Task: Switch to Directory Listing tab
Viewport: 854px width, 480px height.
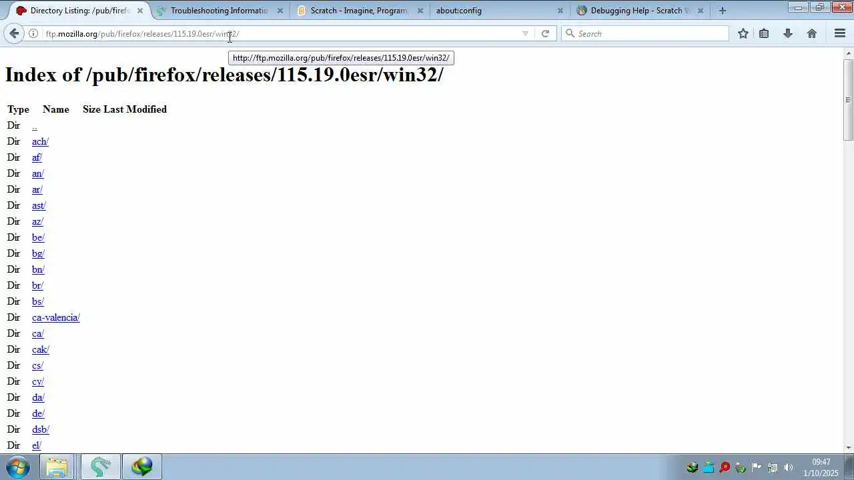Action: coord(79,11)
